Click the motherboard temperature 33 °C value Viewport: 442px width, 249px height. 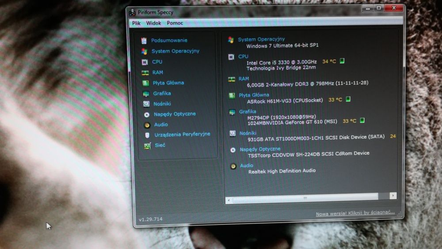pyautogui.click(x=335, y=99)
